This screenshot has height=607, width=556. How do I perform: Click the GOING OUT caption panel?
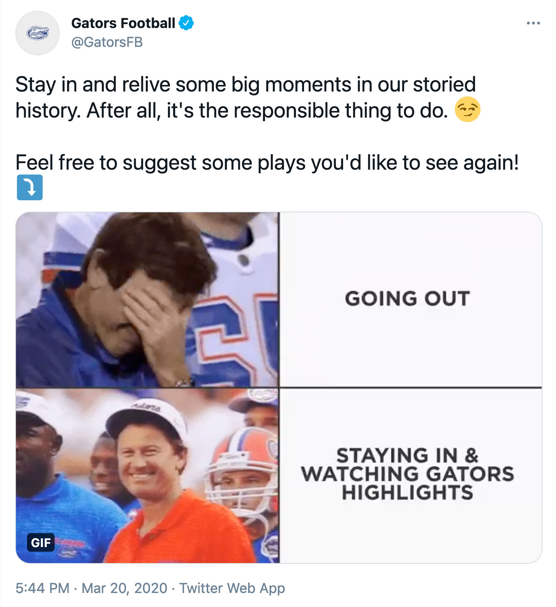(x=410, y=300)
